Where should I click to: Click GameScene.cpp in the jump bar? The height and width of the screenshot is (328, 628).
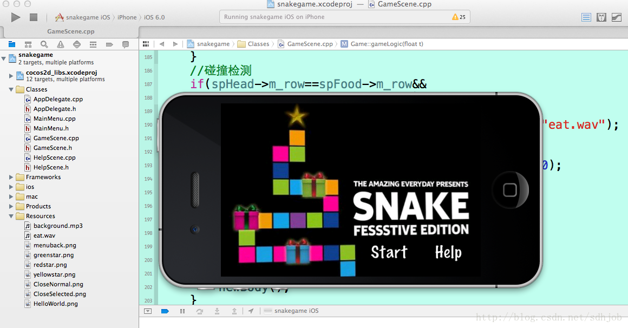tap(305, 44)
